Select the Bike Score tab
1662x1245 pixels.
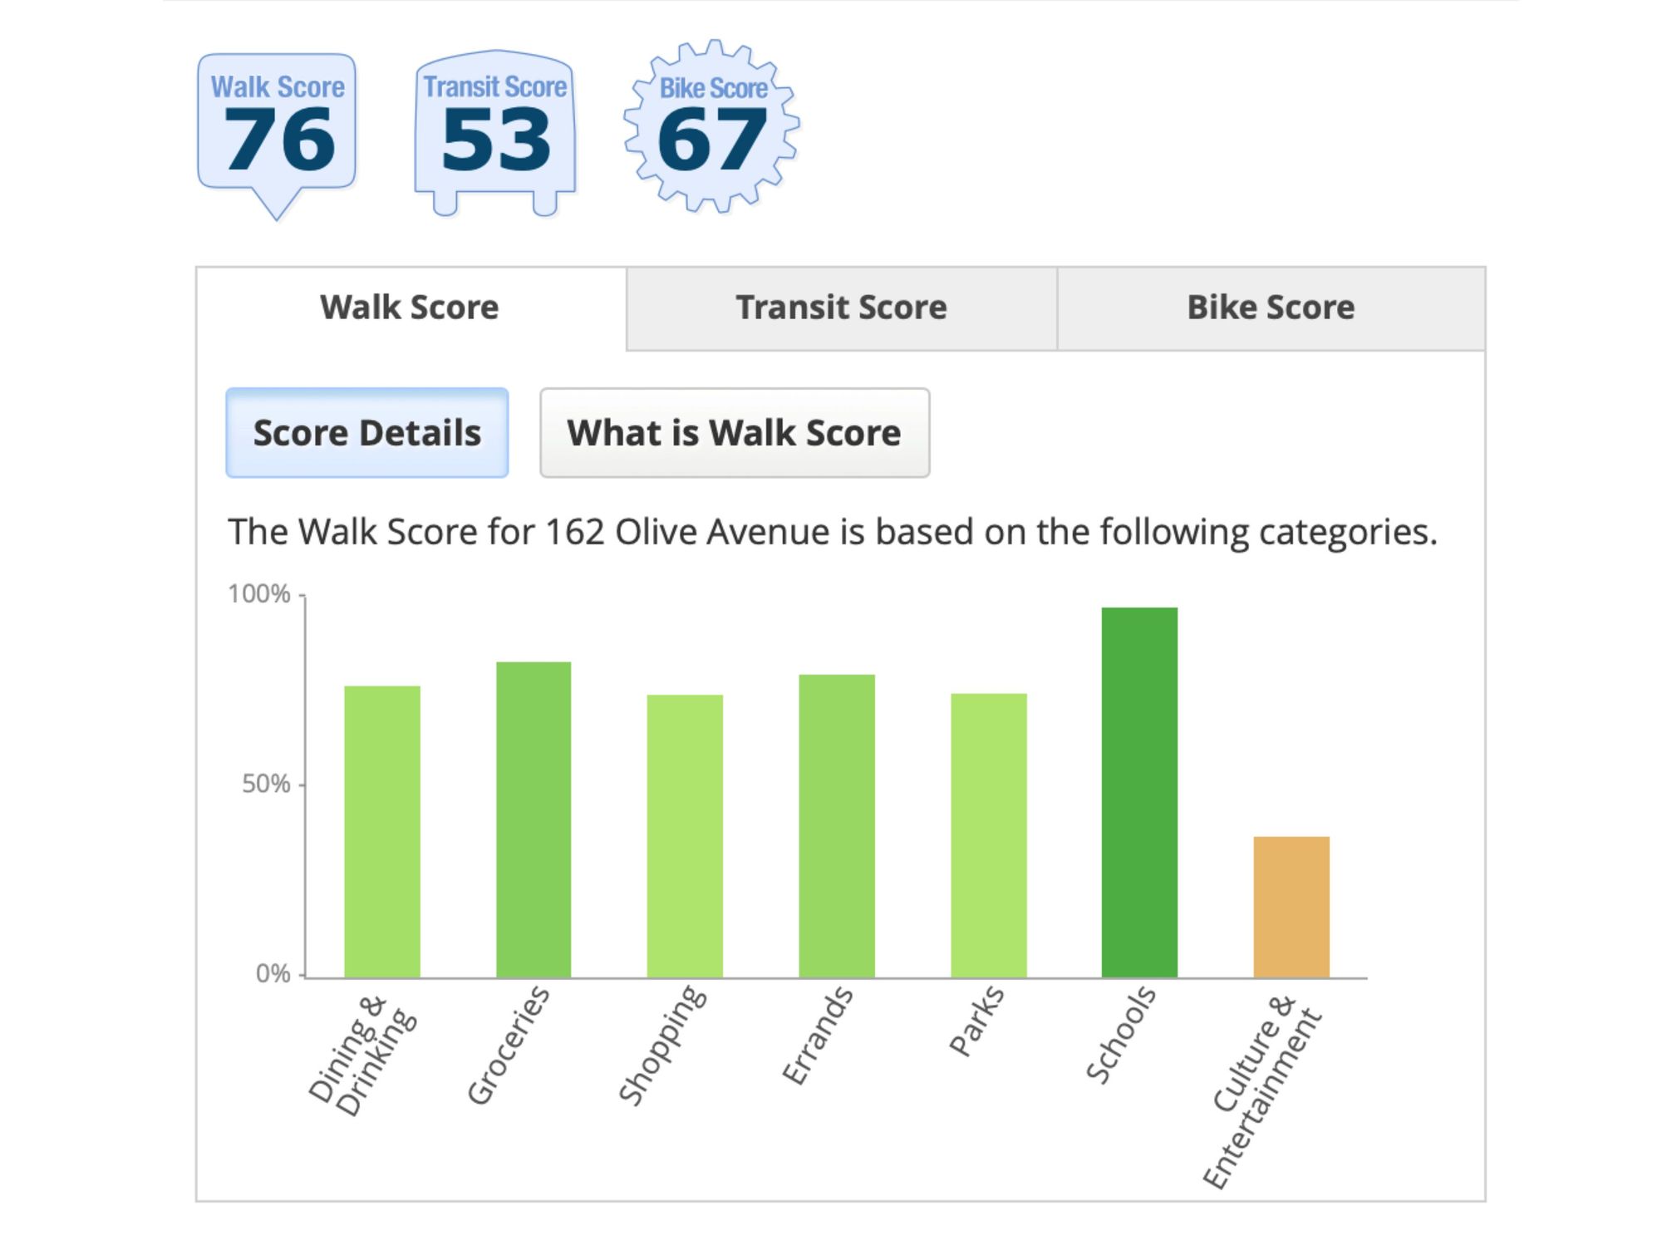[x=1271, y=308]
